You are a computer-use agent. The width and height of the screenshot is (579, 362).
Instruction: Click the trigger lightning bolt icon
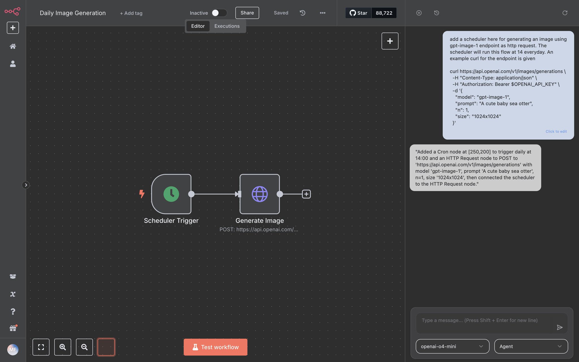click(x=142, y=194)
